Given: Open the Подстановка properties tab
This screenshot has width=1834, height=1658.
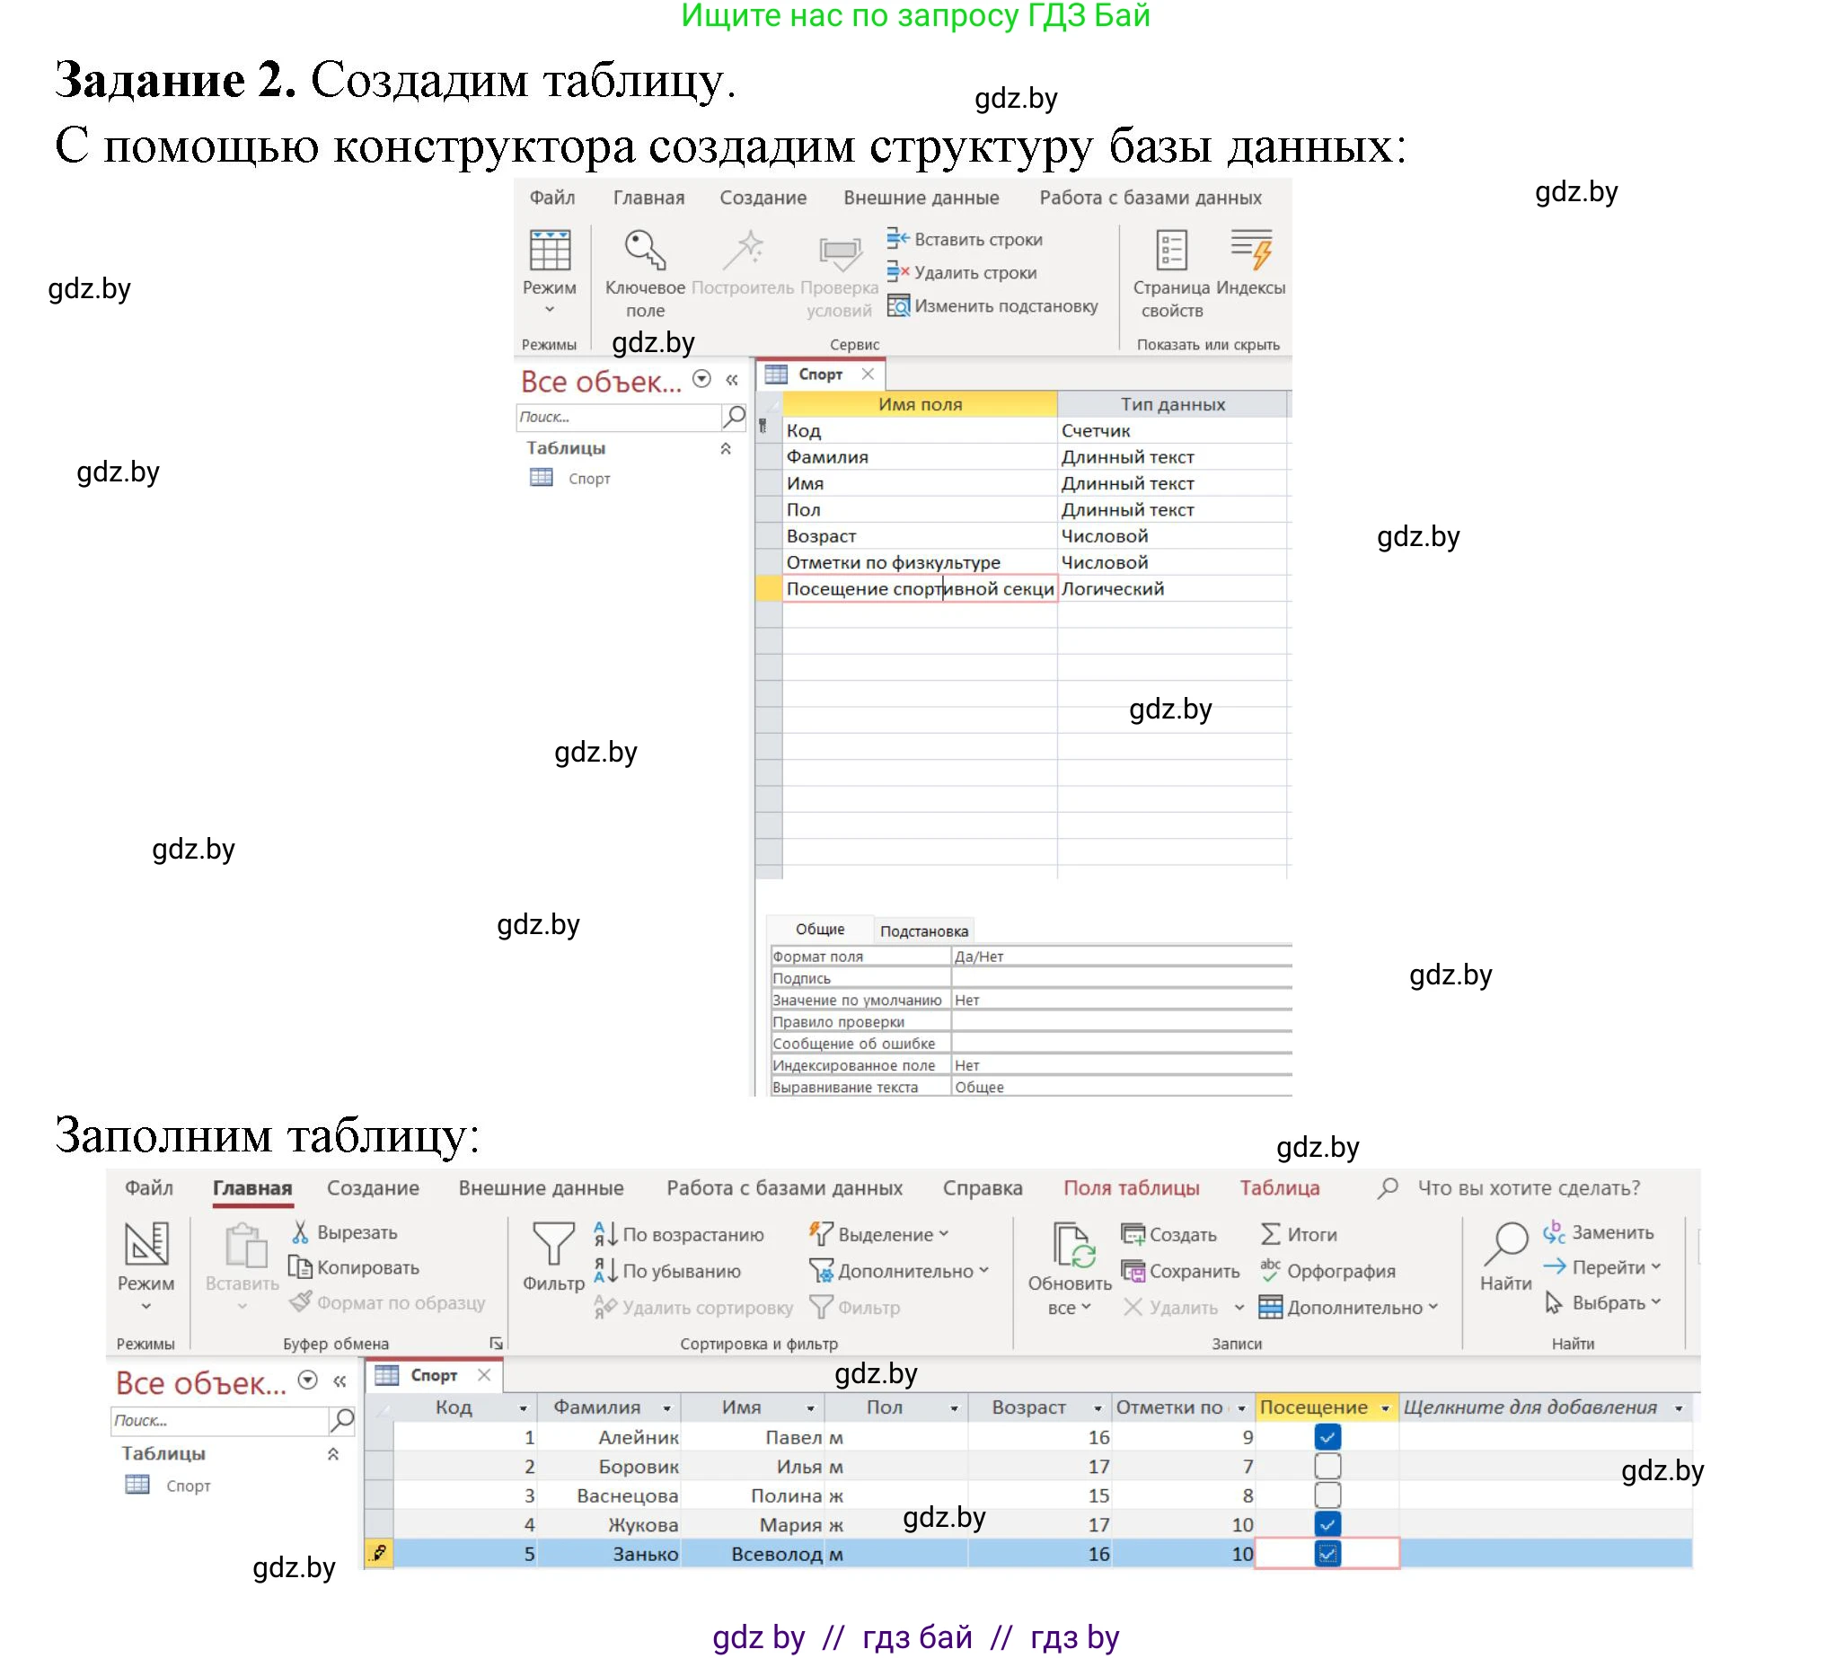Looking at the screenshot, I should click(923, 930).
